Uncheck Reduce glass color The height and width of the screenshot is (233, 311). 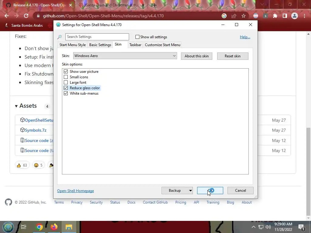click(66, 88)
